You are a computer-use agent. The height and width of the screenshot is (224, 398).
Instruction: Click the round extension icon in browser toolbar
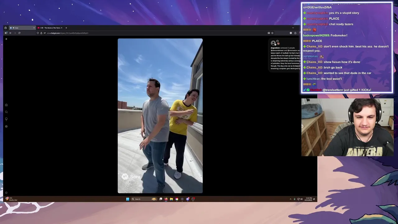tap(291, 33)
